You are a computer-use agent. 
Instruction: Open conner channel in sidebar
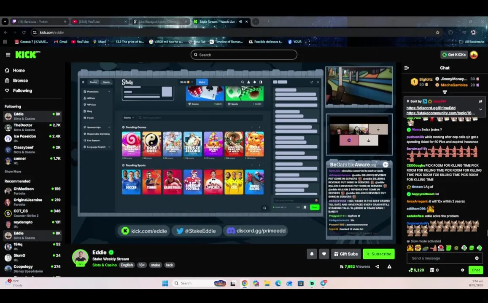pyautogui.click(x=32, y=160)
